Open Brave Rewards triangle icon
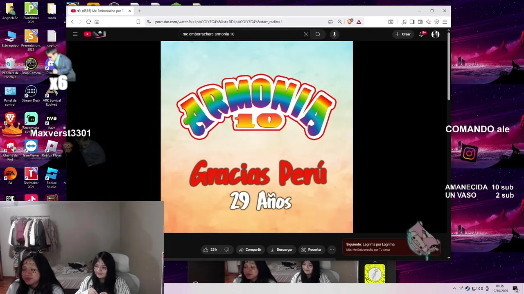Screen dimensions: 524x294 click(359, 22)
